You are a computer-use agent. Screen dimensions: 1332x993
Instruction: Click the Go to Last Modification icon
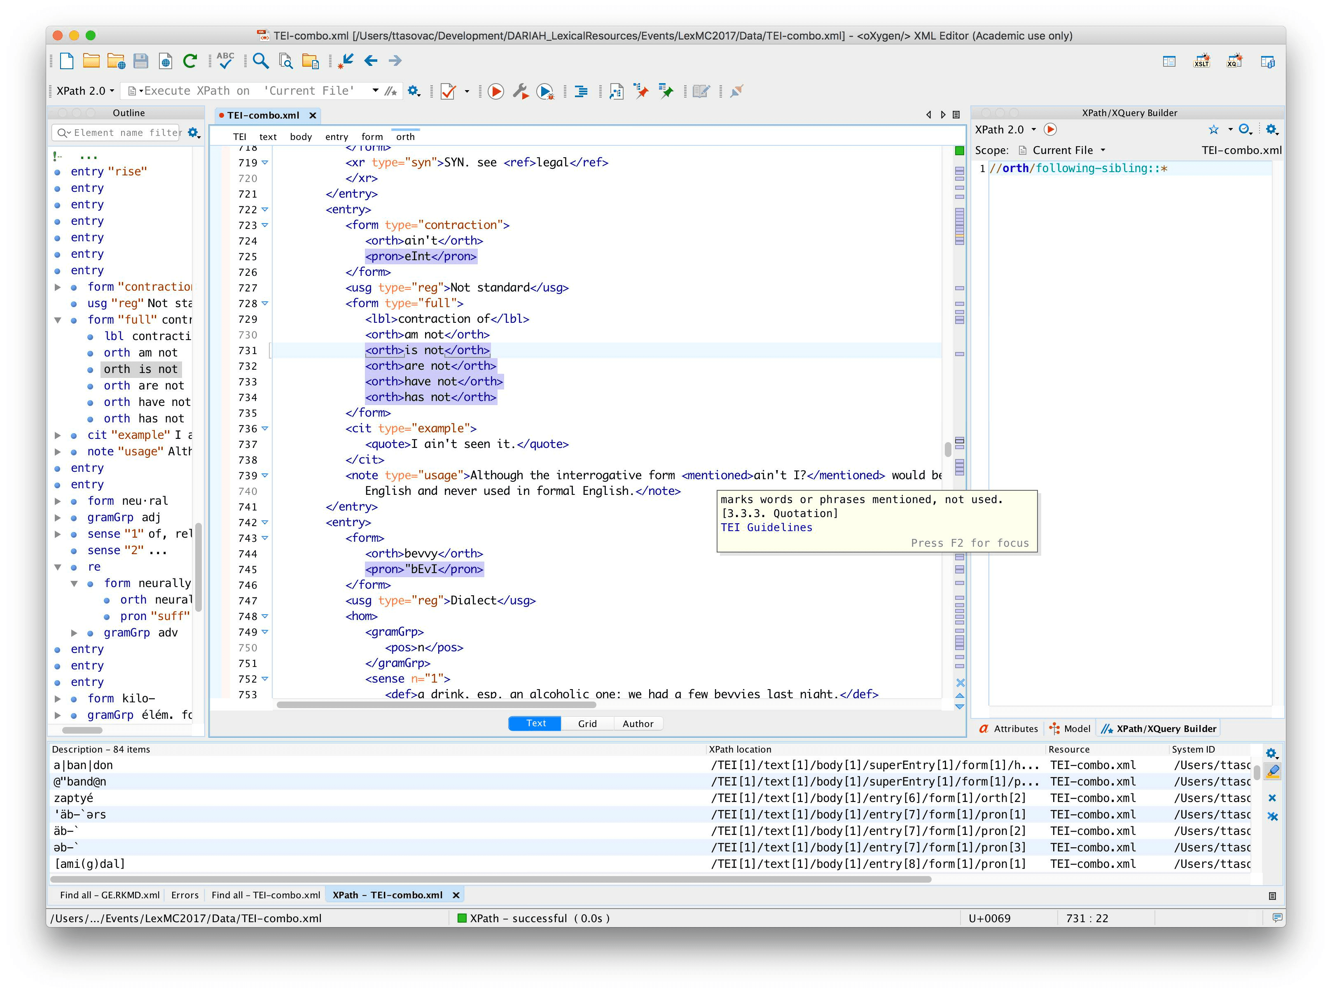345,60
